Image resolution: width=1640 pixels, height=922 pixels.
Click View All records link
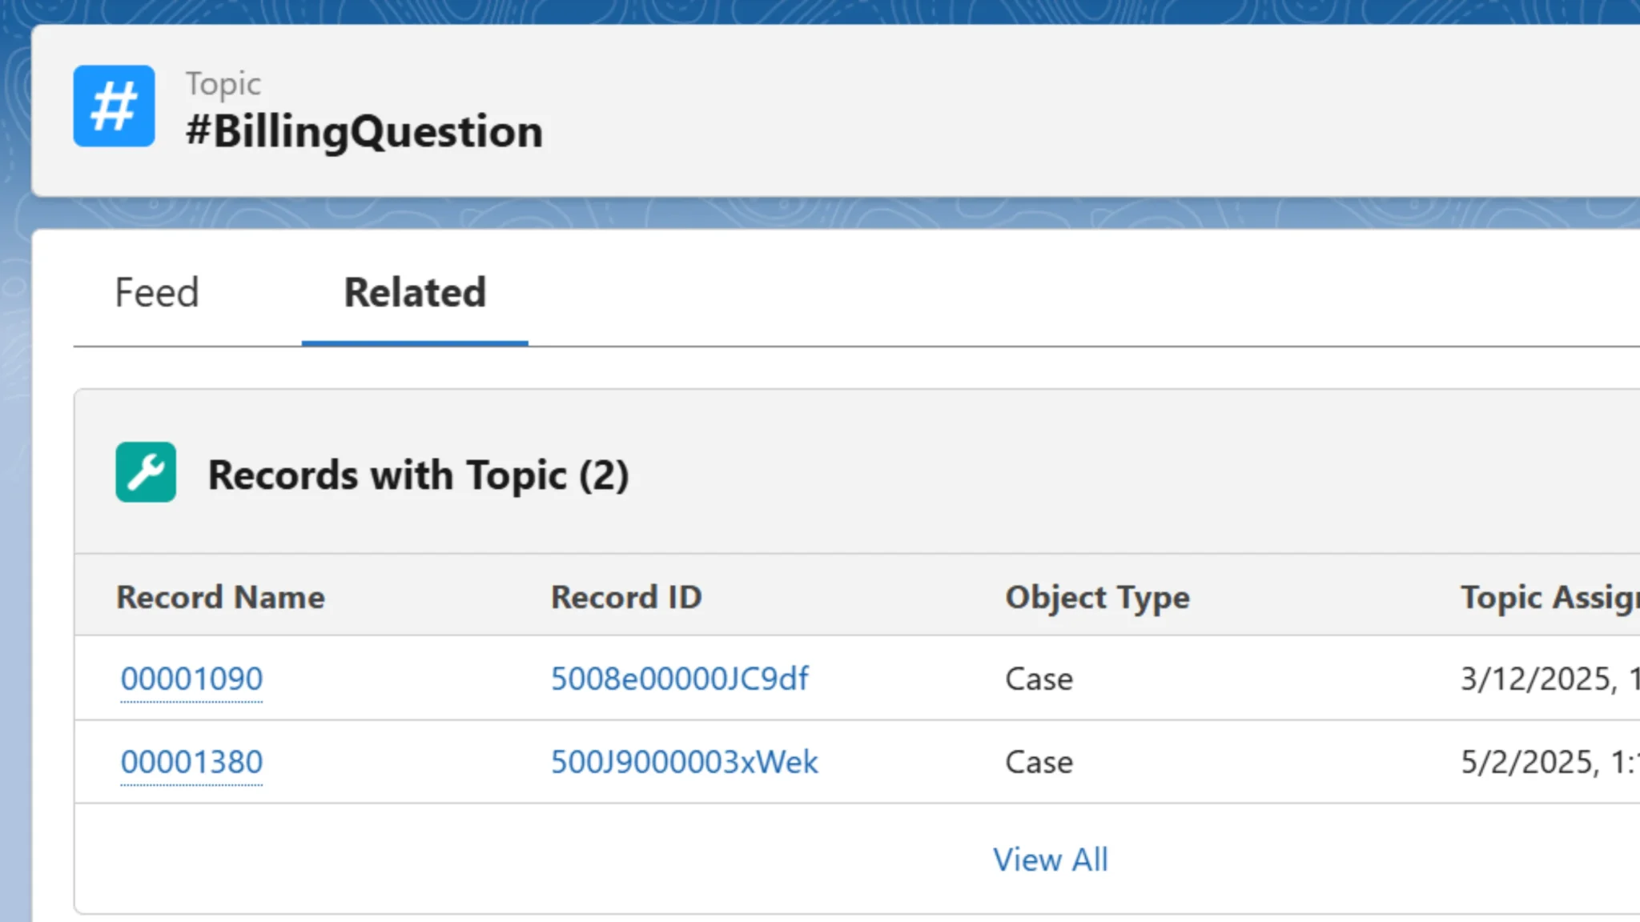tap(1050, 860)
